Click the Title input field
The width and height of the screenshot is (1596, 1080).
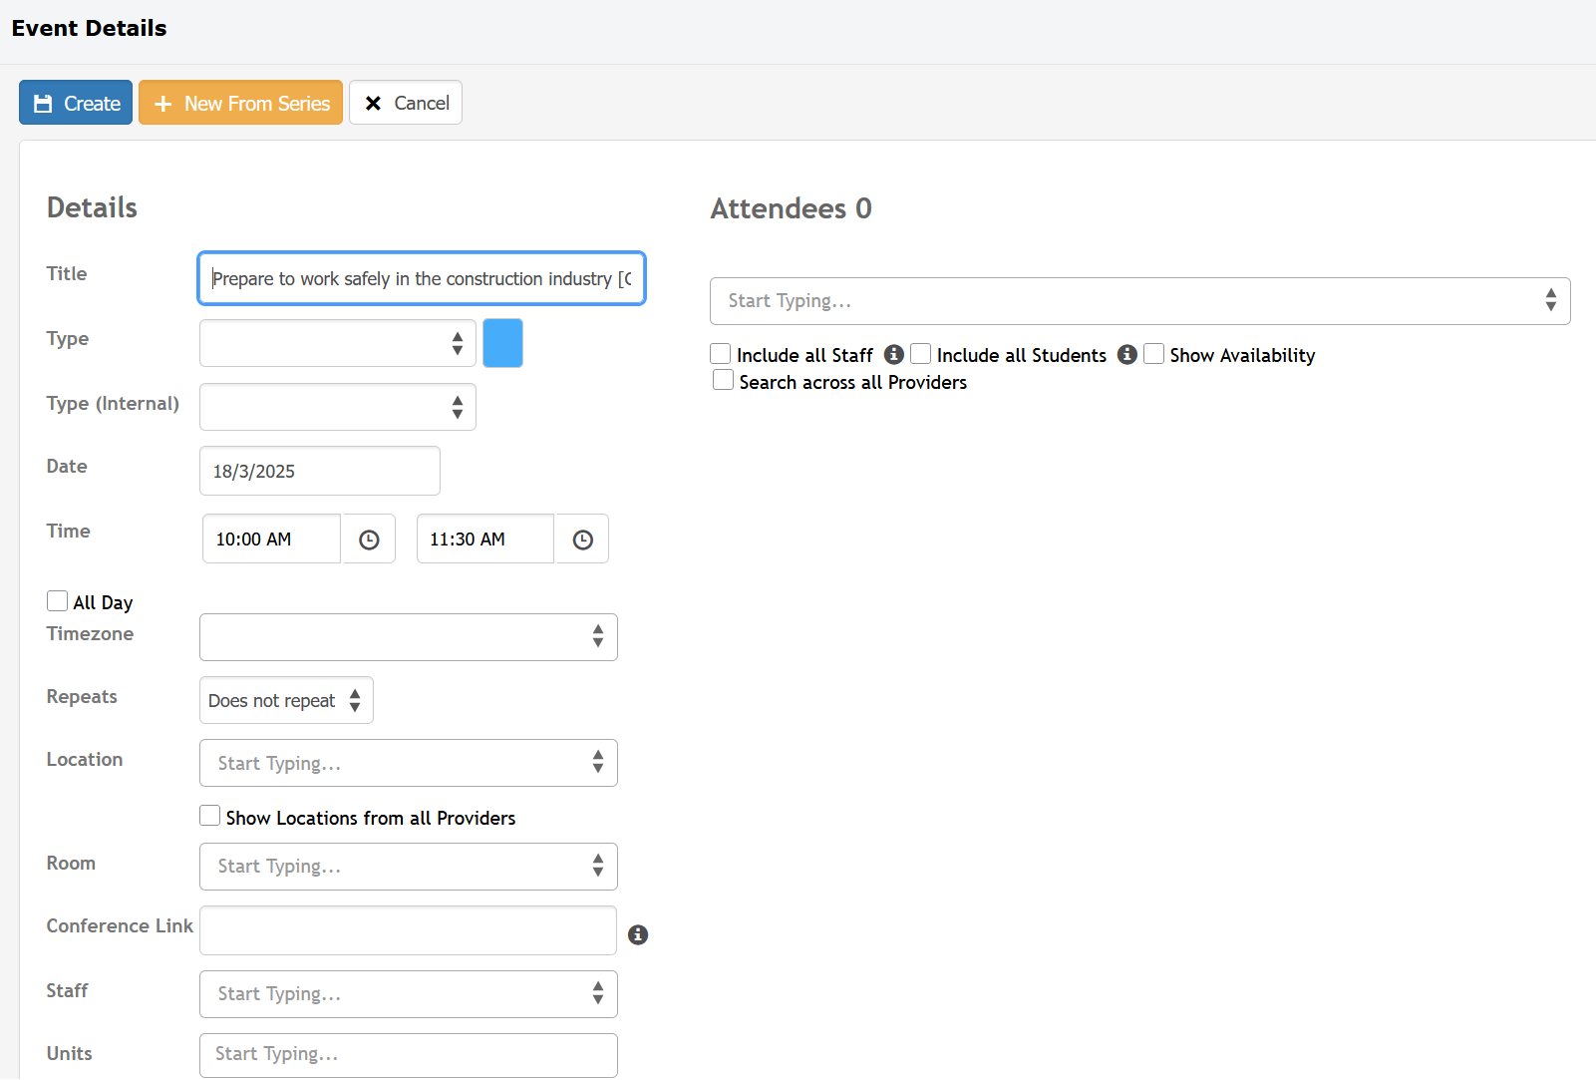point(422,278)
